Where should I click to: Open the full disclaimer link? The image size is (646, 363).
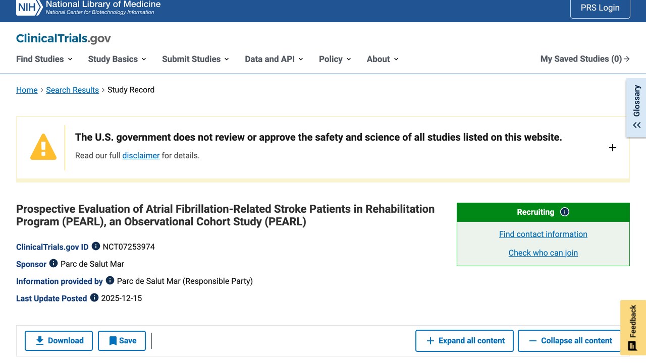pyautogui.click(x=141, y=155)
